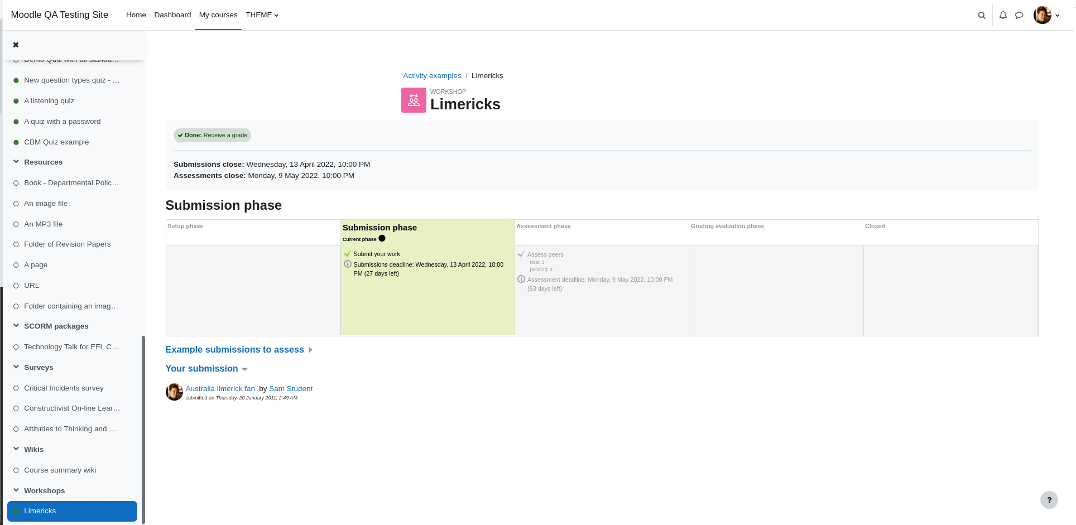Open Book - Departmental Policy item
Screen dimensions: 1076x525
(x=71, y=183)
